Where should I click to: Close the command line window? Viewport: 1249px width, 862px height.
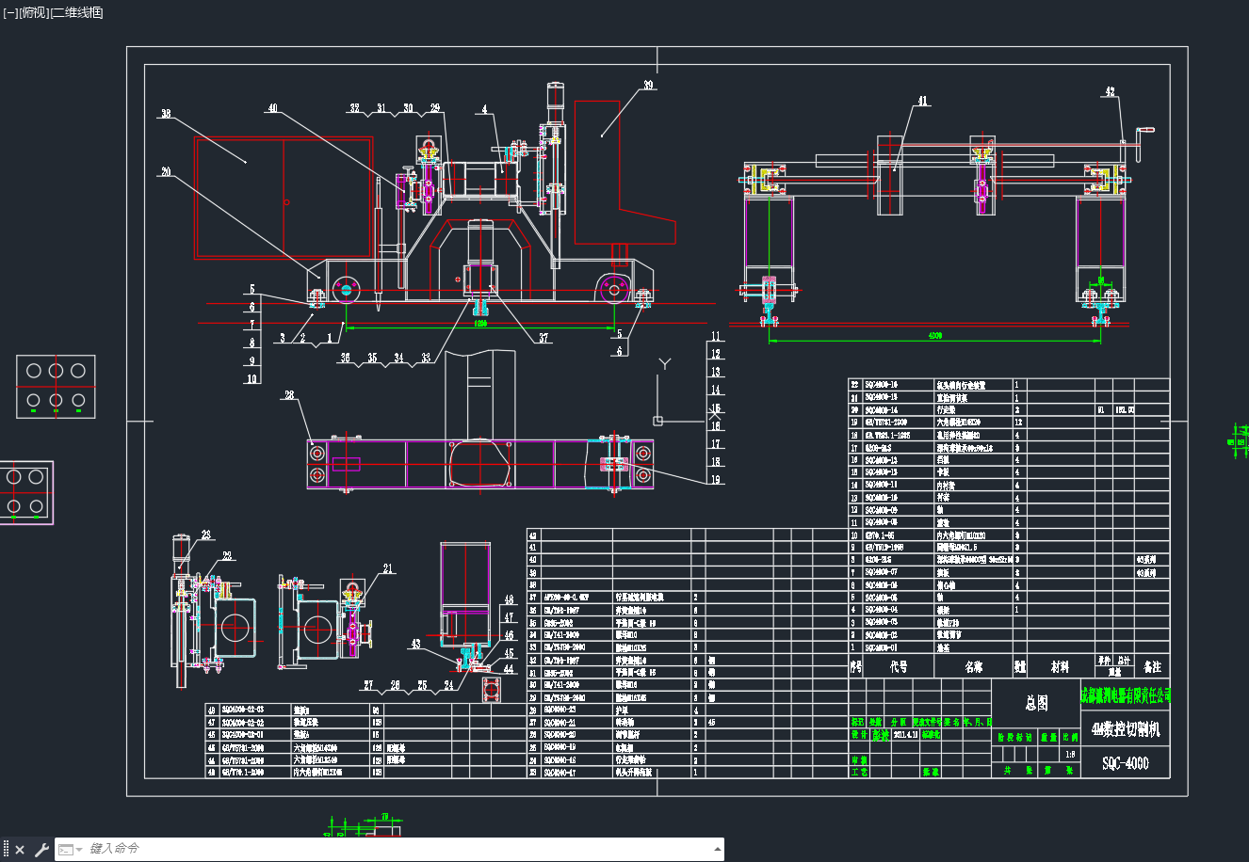pos(20,850)
